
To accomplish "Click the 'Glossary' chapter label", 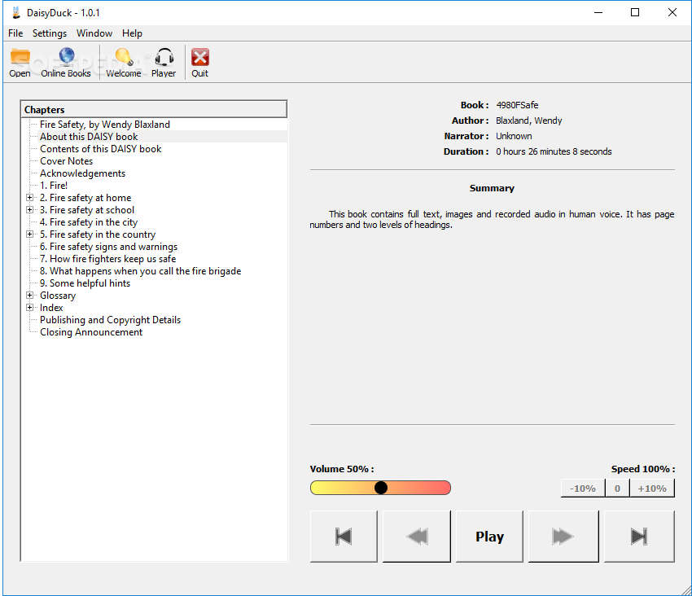I will coord(58,296).
